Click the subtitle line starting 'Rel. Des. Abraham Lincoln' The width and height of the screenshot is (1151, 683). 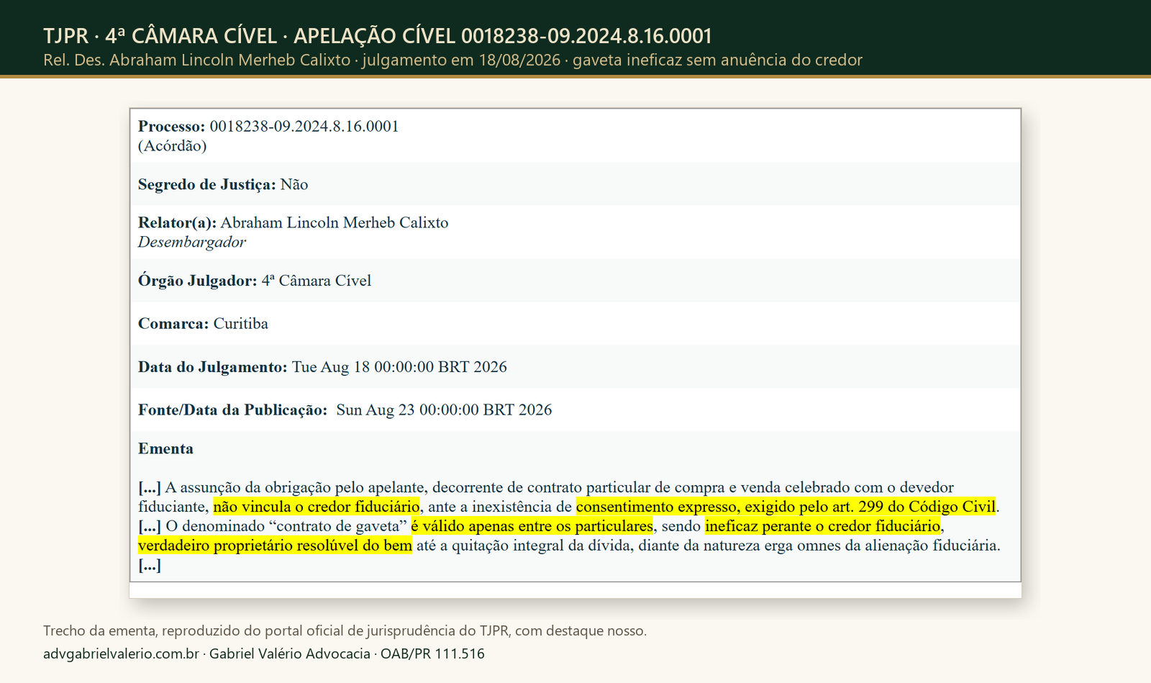[x=452, y=60]
